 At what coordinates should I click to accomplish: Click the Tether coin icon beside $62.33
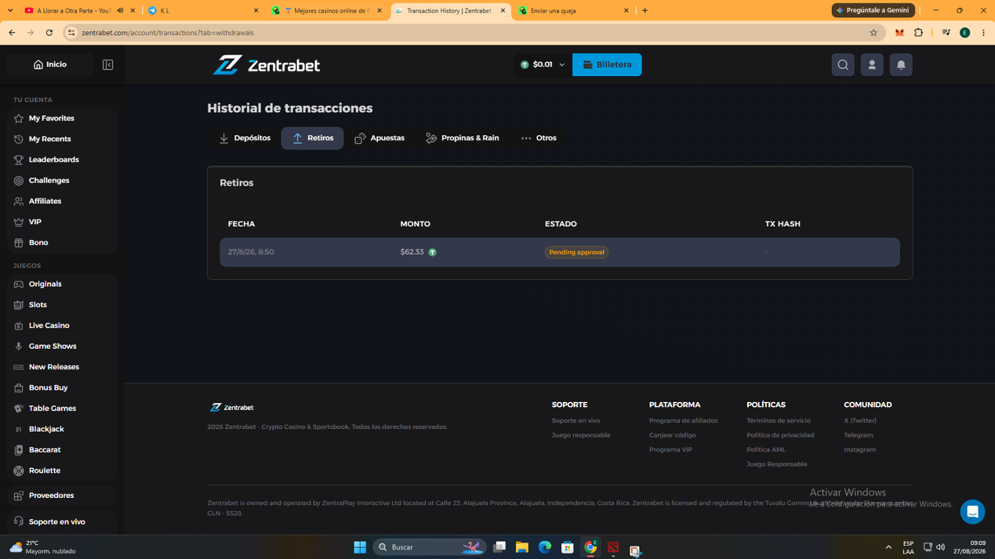point(432,253)
